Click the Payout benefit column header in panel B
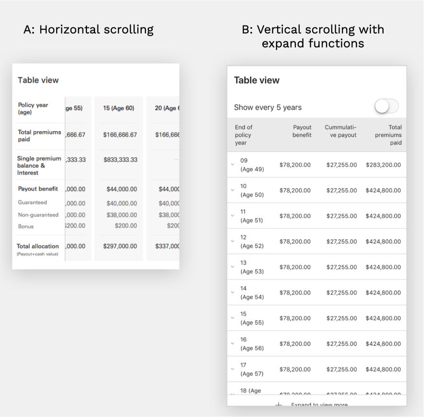This screenshot has height=417, width=424. [302, 131]
